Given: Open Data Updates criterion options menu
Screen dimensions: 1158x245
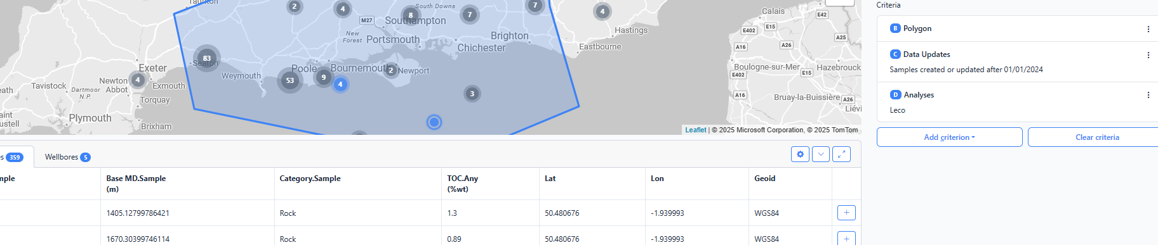Looking at the screenshot, I should [x=1148, y=54].
